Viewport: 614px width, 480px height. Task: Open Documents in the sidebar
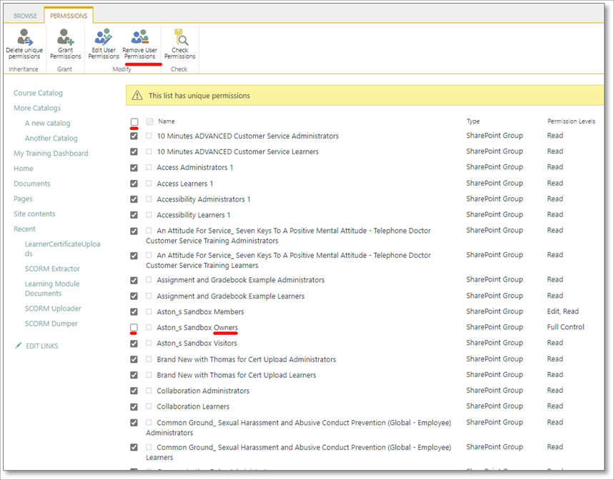pyautogui.click(x=31, y=184)
